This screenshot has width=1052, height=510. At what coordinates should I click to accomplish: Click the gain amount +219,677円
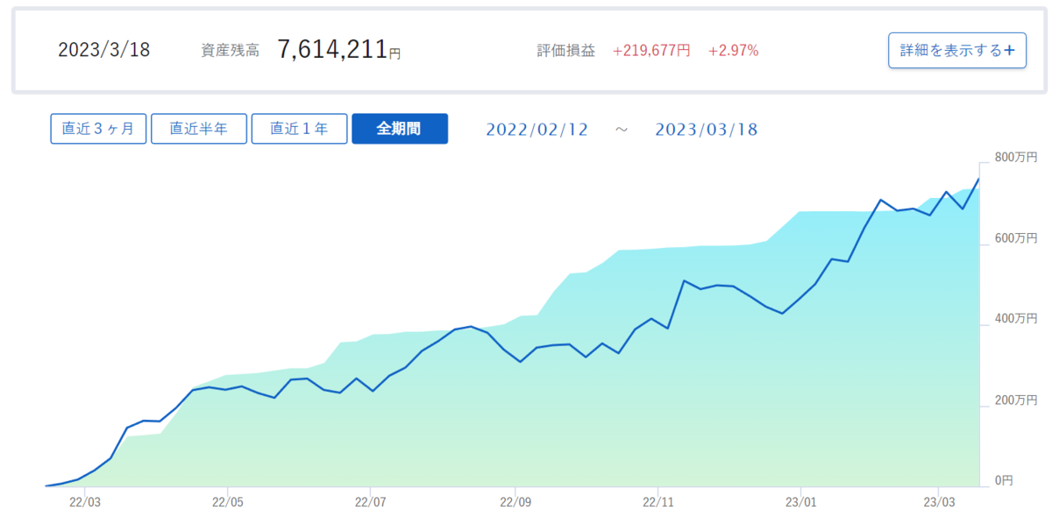651,51
